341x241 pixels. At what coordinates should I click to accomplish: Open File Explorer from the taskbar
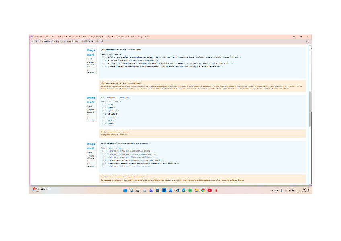(197, 190)
